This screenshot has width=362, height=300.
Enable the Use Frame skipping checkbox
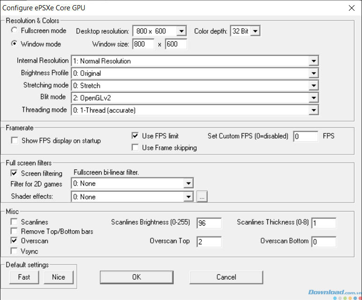tap(135, 148)
